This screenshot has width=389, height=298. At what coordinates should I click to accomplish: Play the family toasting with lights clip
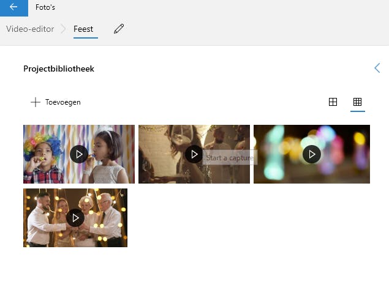(75, 218)
